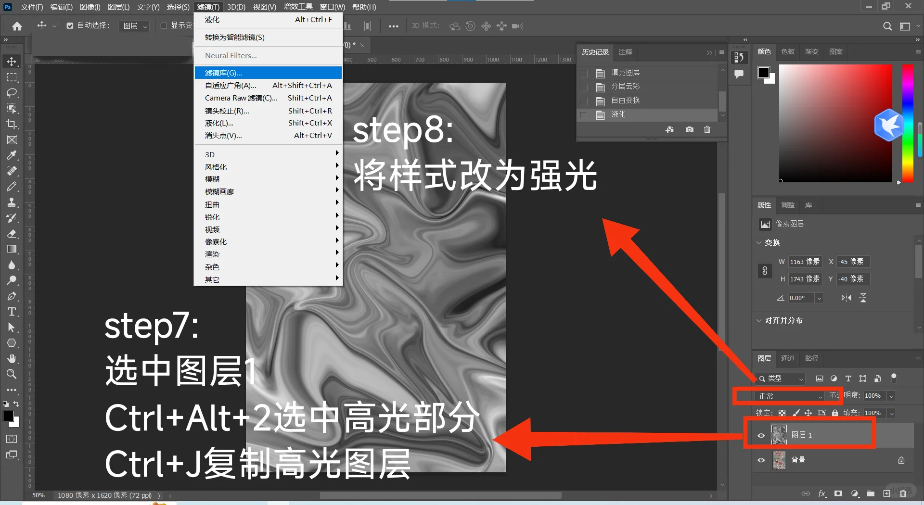924x505 pixels.
Task: Click the 50% zoom level field
Action: [38, 495]
